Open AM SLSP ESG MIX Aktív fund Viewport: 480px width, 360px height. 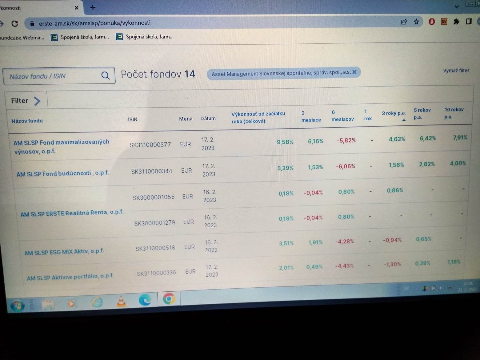[x=64, y=252]
